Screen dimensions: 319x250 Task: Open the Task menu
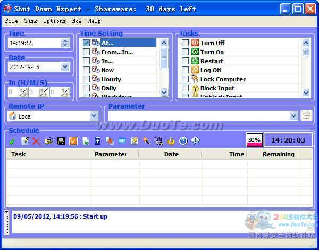click(x=31, y=21)
